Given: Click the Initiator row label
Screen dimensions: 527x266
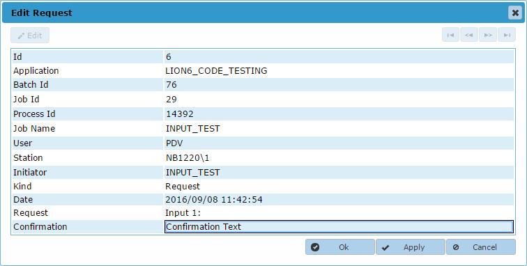Looking at the screenshot, I should tap(30, 173).
